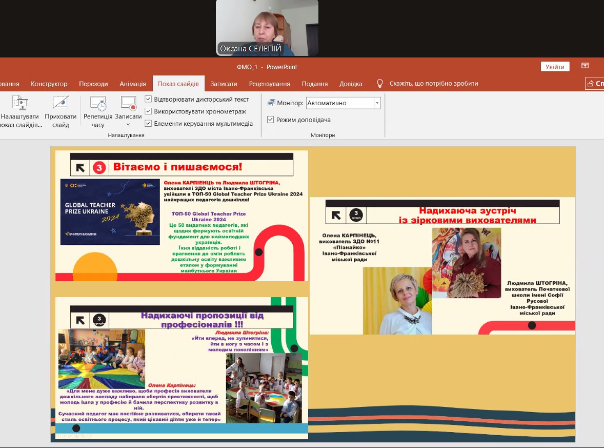
Task: Click the lightbulb Tell Me icon
Action: point(380,84)
